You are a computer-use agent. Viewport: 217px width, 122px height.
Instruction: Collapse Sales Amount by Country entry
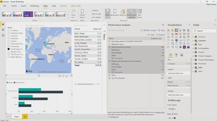tap(110, 47)
